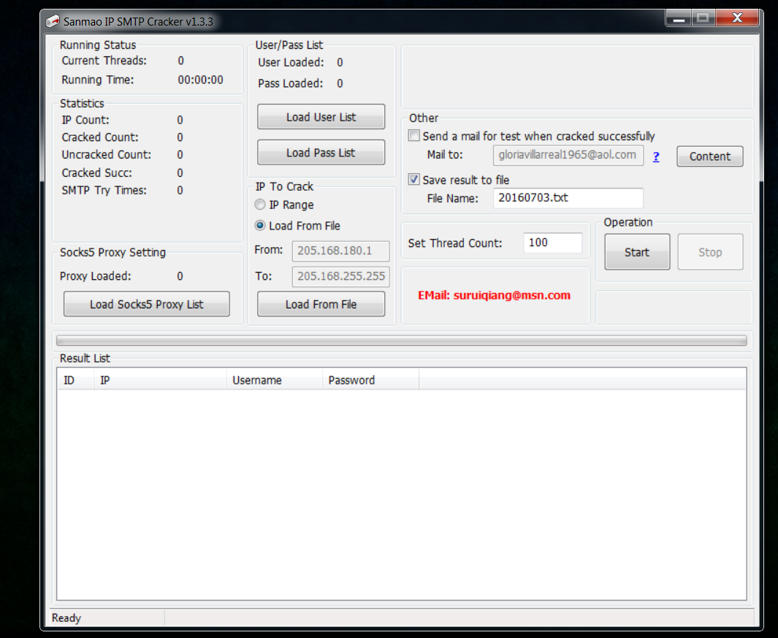Click the Sanmao app icon in title bar
This screenshot has height=638, width=778.
(x=52, y=21)
